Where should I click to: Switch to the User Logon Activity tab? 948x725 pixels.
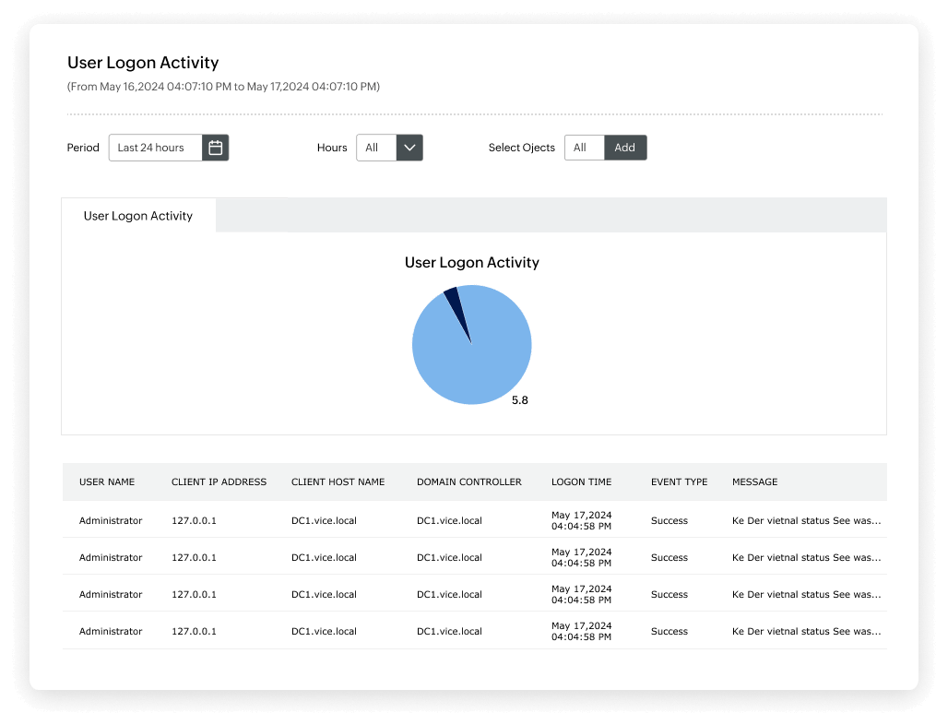tap(137, 215)
